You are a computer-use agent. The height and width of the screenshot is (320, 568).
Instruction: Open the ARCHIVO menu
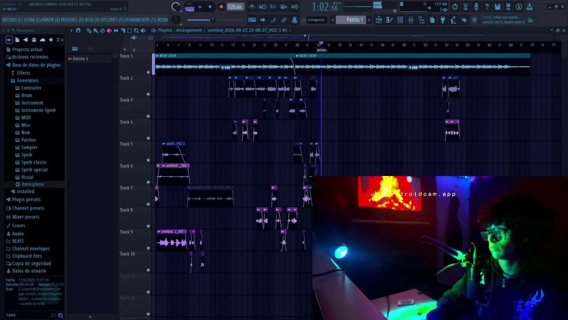click(12, 20)
